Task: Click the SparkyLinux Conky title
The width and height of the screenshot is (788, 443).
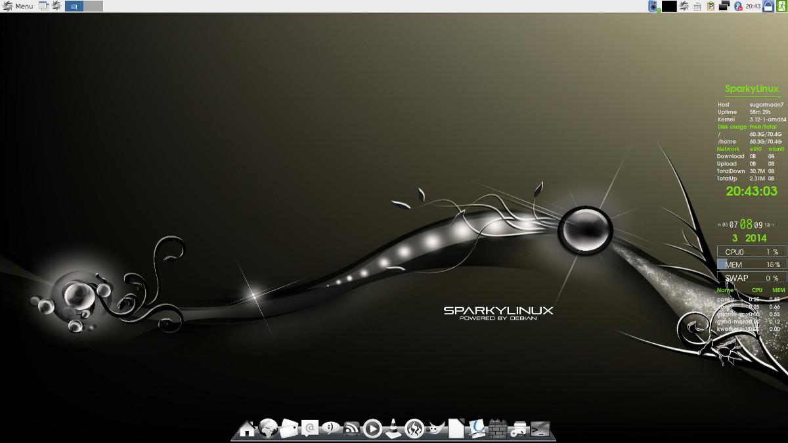Action: 752,89
